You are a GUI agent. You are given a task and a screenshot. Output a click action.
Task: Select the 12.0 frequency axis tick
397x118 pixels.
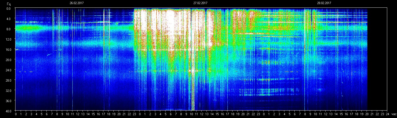[9, 39]
